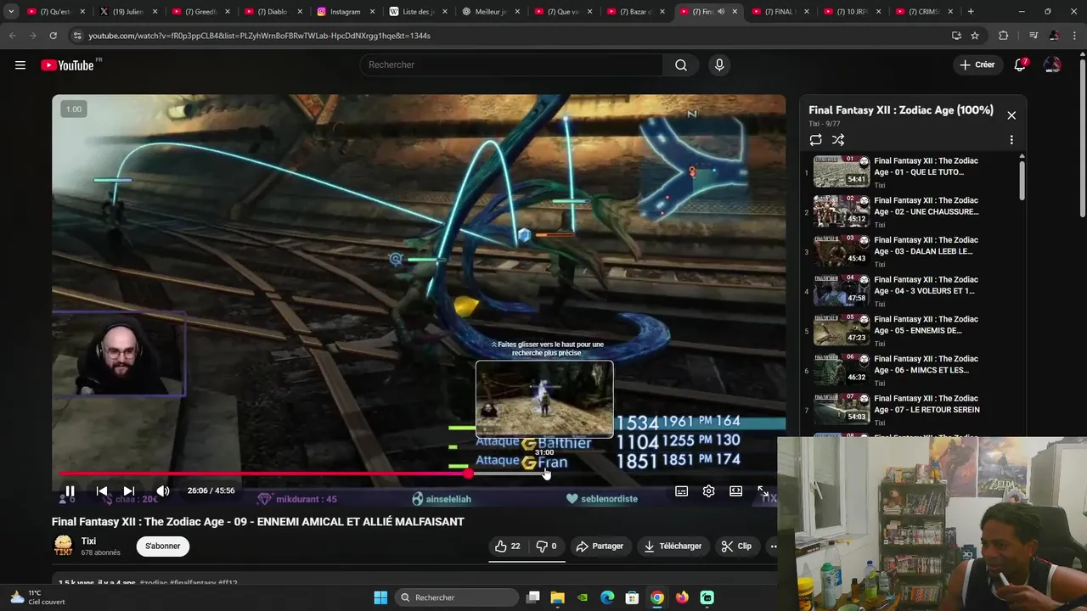The width and height of the screenshot is (1087, 611).
Task: View site information icon in address bar
Action: [77, 36]
